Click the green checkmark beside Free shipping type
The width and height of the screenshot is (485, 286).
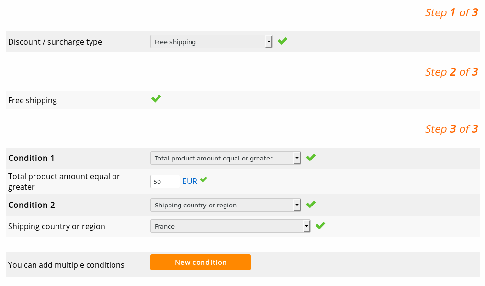coord(282,41)
